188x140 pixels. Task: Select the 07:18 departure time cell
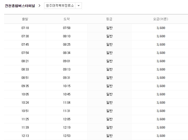tap(25, 28)
